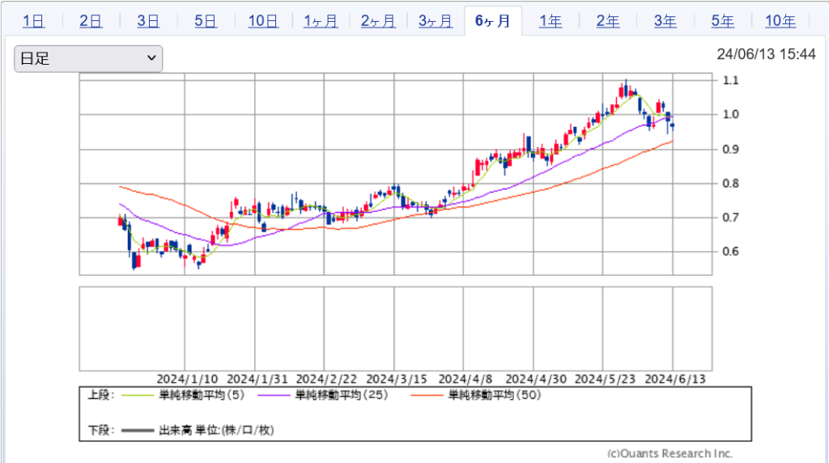Select the 5年 chart period tab
This screenshot has height=463, width=829.
coord(723,21)
